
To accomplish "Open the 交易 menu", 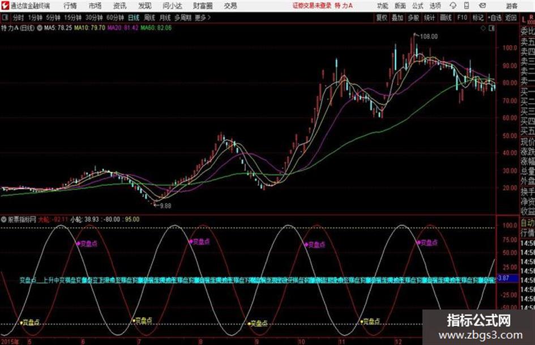I will point(230,6).
